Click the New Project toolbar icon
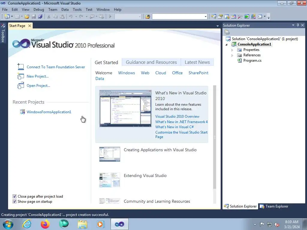Screen dimensions: 307x230 click(x=7, y=17)
